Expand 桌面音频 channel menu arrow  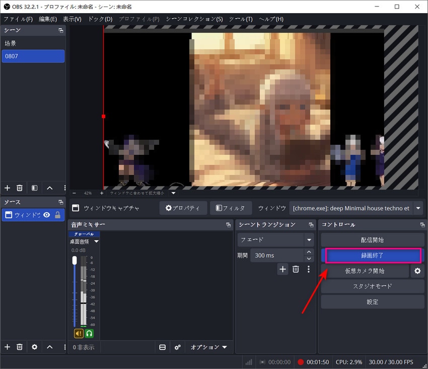click(x=96, y=241)
